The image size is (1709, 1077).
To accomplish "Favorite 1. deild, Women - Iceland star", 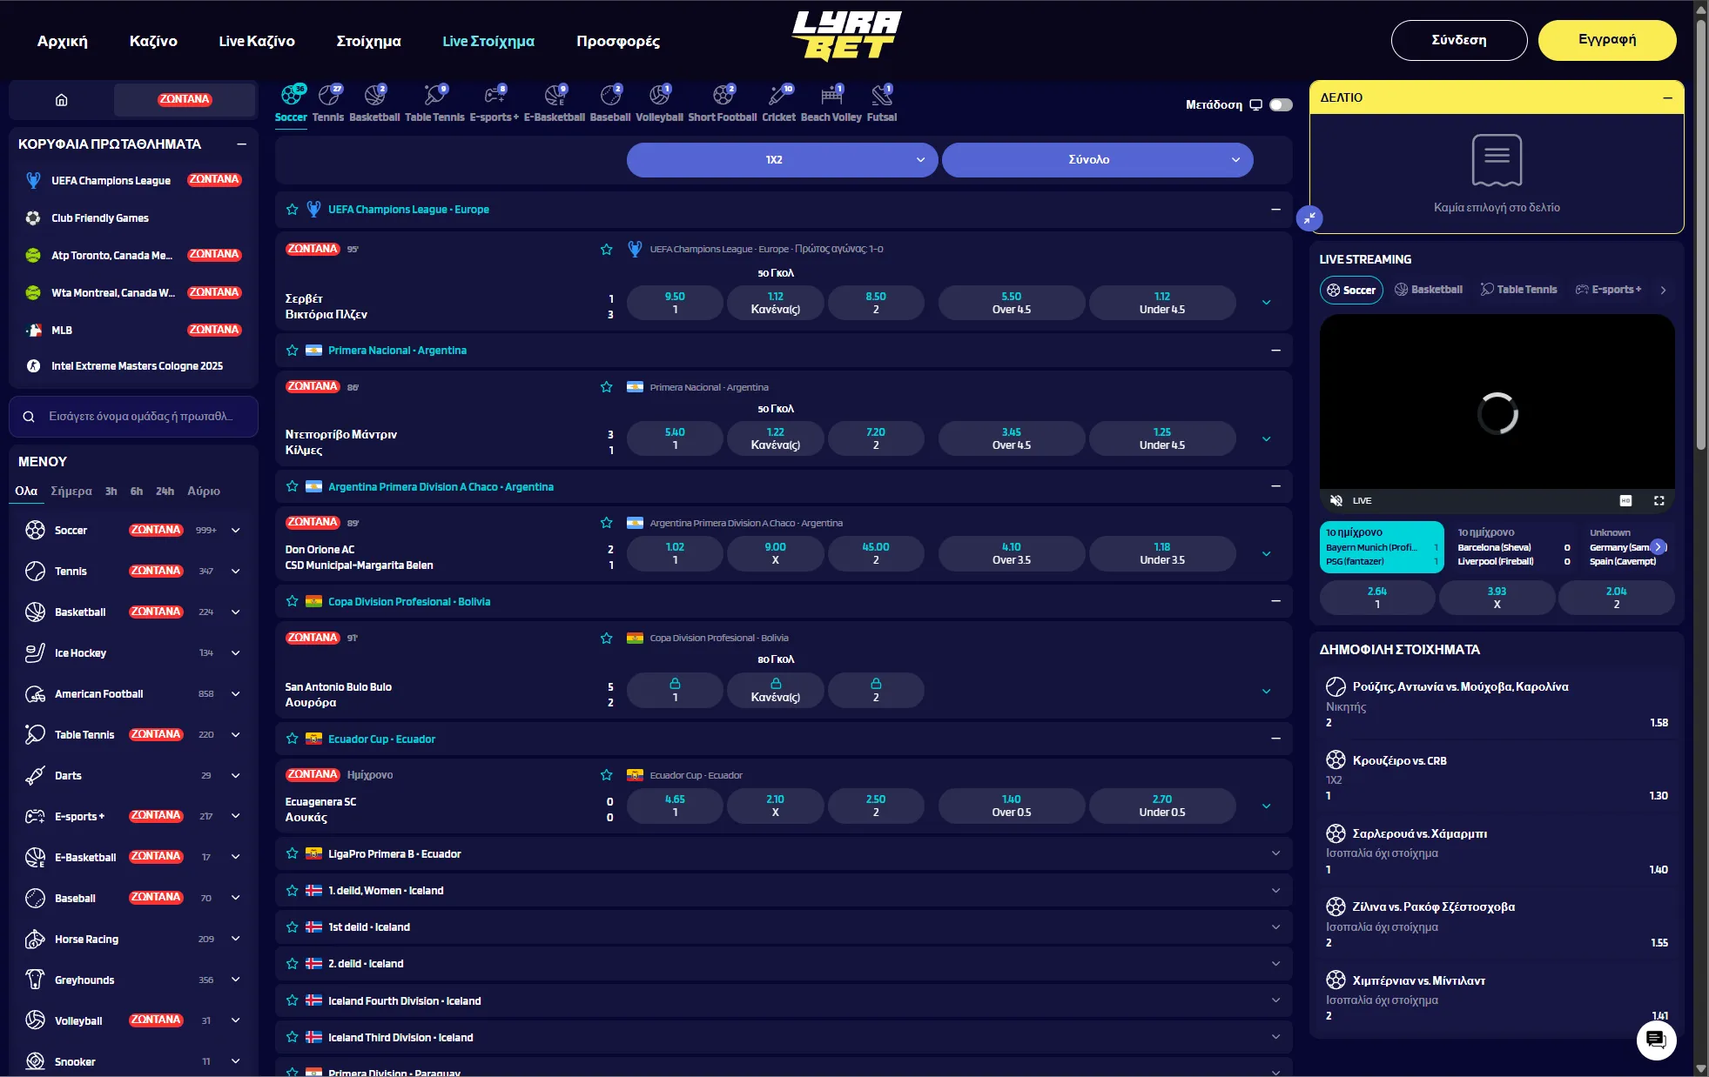I will [293, 891].
